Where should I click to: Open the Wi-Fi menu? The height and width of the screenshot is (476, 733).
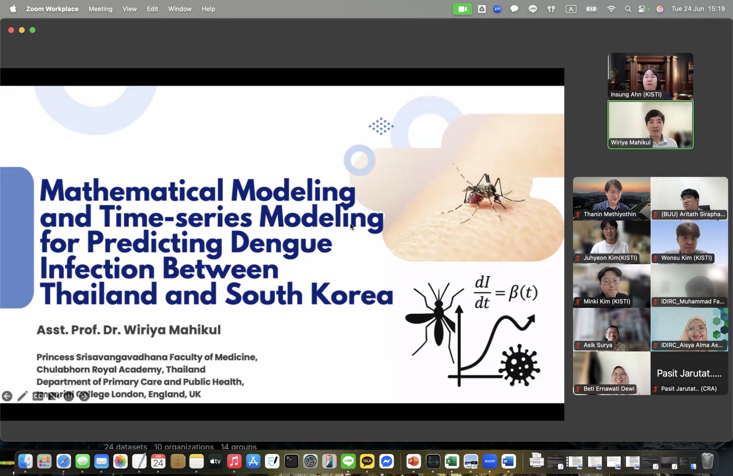[x=611, y=9]
